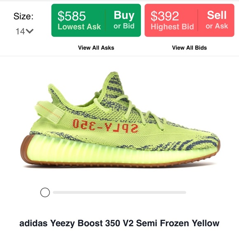Select the Yeezy Boost 350 V2 title

[x=119, y=223]
